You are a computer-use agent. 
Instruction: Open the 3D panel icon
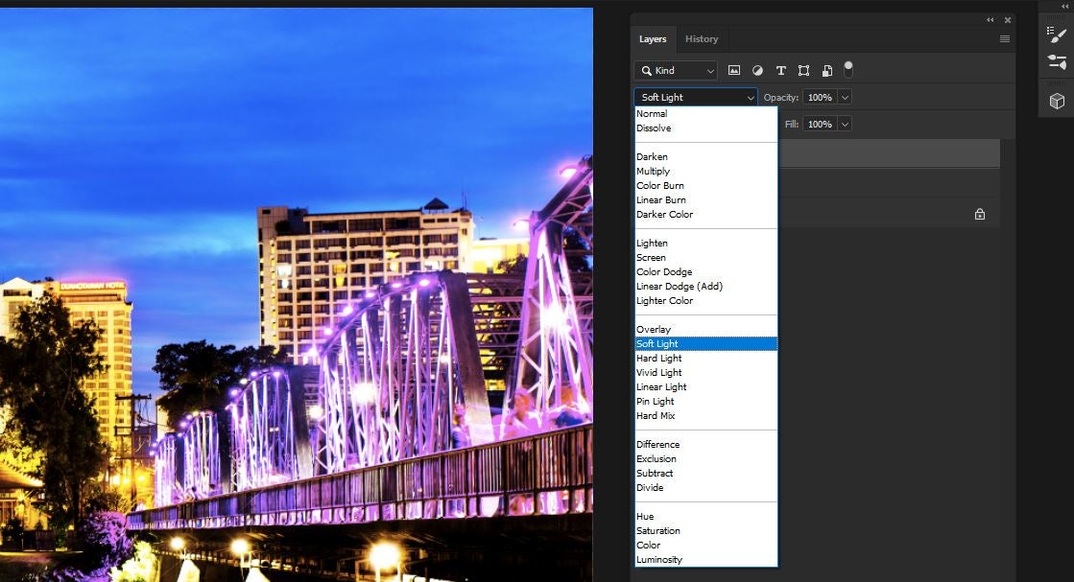pos(1056,100)
